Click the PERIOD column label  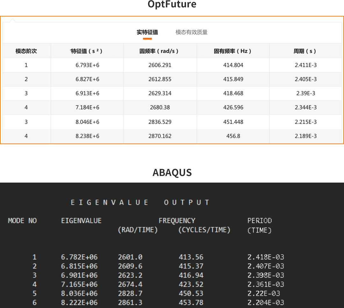[260, 221]
